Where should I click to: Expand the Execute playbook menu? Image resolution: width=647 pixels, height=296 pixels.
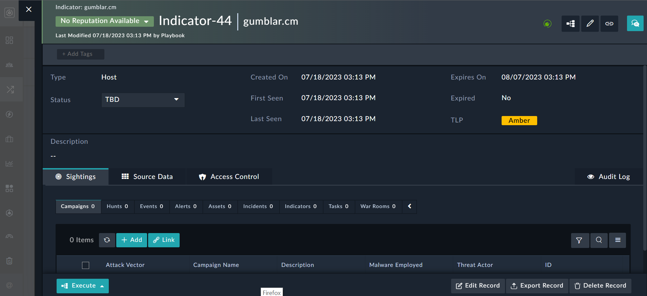(83, 286)
